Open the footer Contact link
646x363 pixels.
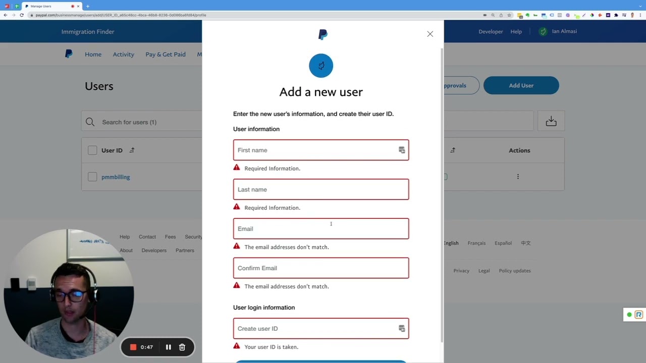147,237
